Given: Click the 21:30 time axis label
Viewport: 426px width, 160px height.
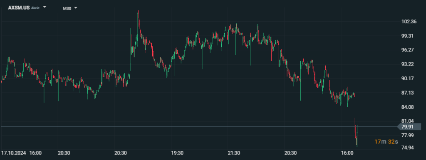Looking at the screenshot, I should (x=234, y=153).
